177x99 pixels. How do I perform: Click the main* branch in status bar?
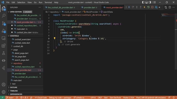(10, 98)
